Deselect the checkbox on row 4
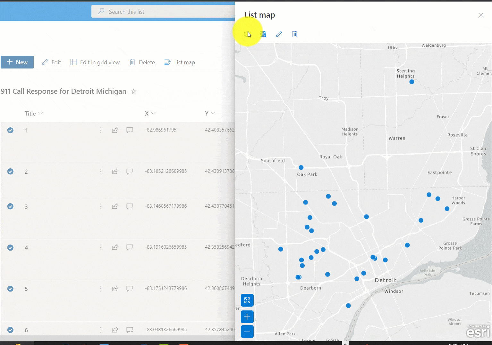The height and width of the screenshot is (345, 492). pos(10,247)
